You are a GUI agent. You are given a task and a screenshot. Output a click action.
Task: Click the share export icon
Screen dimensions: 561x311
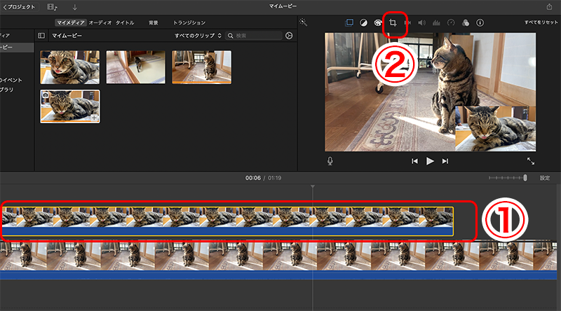click(549, 6)
